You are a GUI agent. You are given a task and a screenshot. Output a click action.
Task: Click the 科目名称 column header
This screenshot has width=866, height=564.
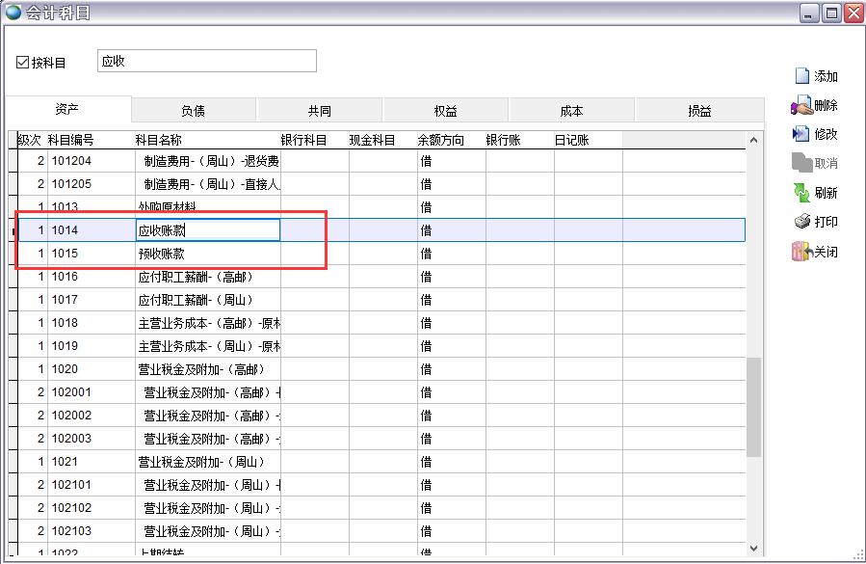[158, 141]
